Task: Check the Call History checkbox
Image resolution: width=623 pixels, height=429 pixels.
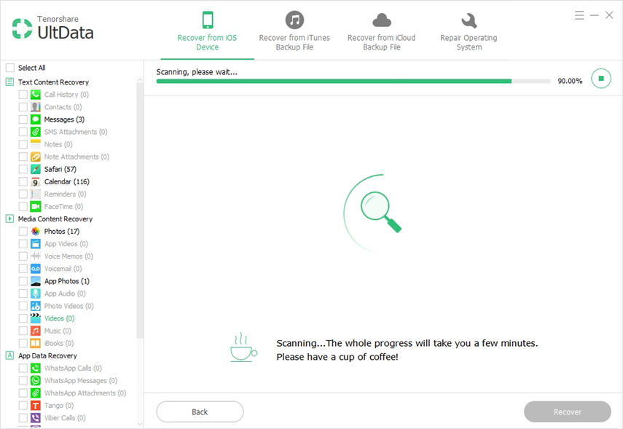Action: pyautogui.click(x=23, y=95)
